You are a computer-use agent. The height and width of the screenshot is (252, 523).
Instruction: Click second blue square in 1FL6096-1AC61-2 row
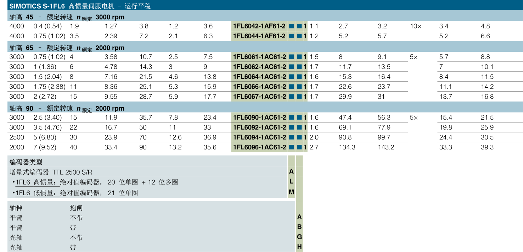(299, 148)
